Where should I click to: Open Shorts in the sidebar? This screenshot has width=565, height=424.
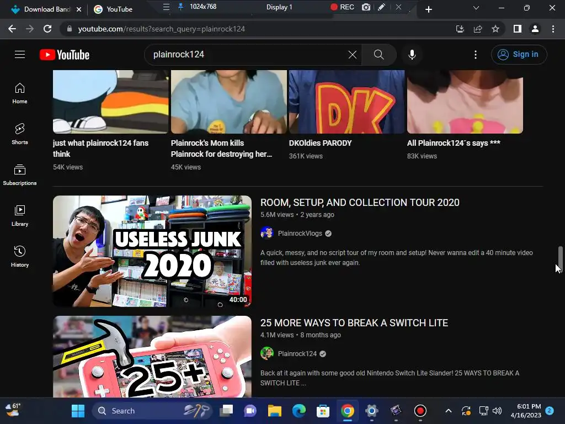[20, 135]
